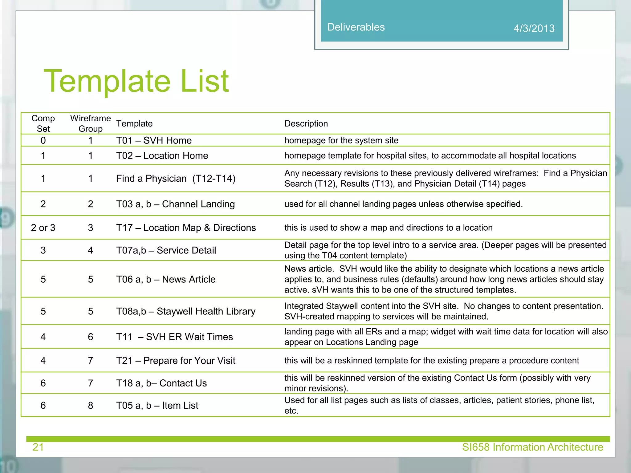The height and width of the screenshot is (473, 631).
Task: Select 'Find a Physician (T12-T14)' cell
Action: (176, 178)
